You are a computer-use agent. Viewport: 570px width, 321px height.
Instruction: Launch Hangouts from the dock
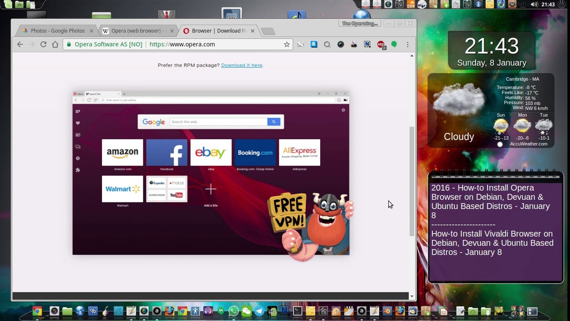click(x=220, y=311)
